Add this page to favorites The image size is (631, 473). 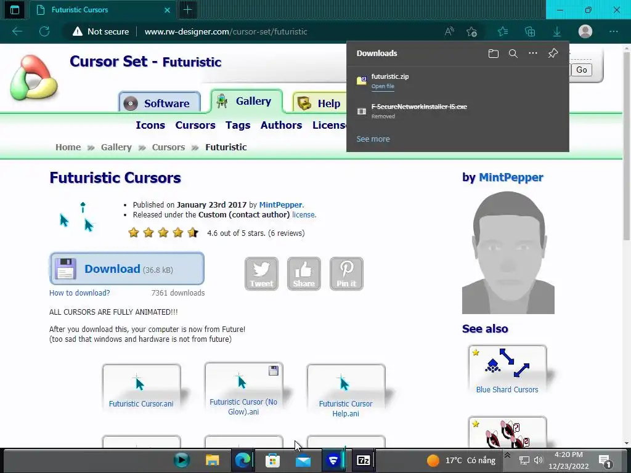[471, 31]
